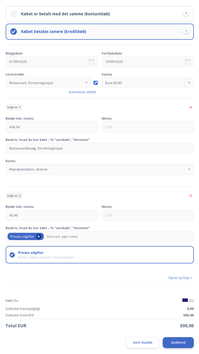Open Forfaldsdato calendar picker
Image resolution: width=199 pixels, height=354 pixels.
click(187, 62)
